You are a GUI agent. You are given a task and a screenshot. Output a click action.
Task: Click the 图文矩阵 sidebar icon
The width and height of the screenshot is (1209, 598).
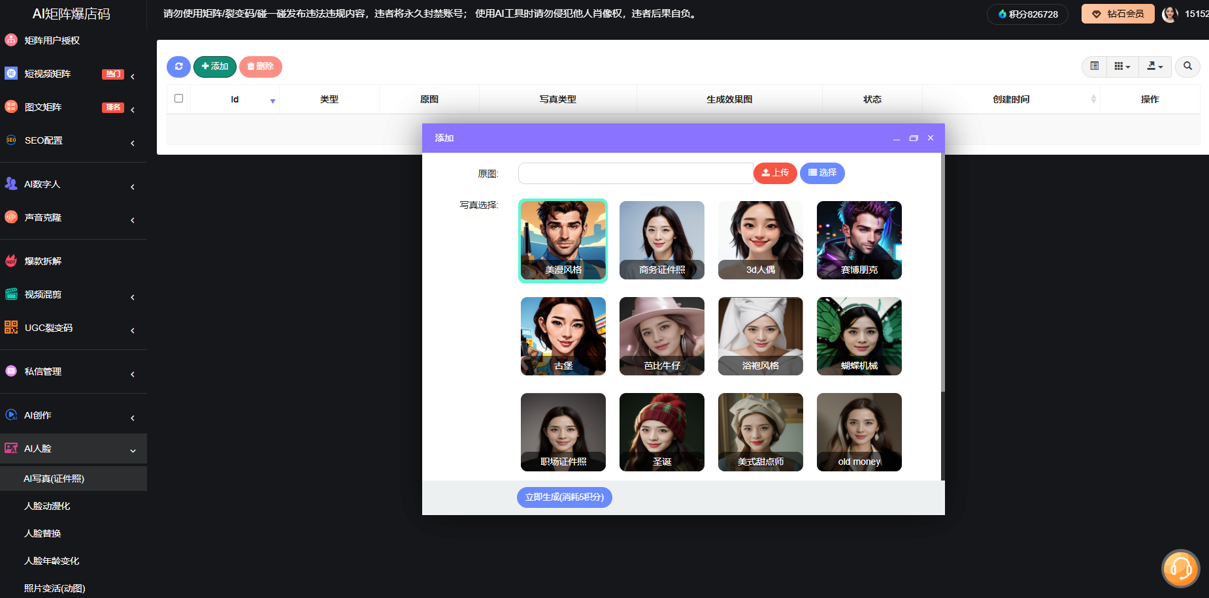pos(11,106)
